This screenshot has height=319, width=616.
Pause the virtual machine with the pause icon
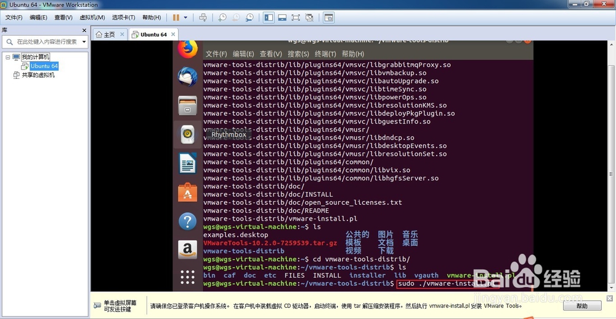coord(176,18)
